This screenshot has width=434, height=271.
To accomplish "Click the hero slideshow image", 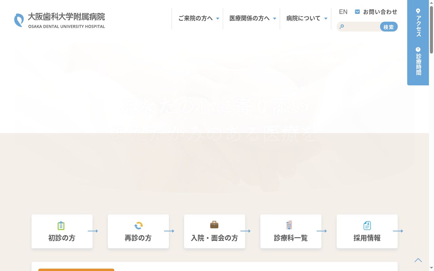I will point(214,118).
